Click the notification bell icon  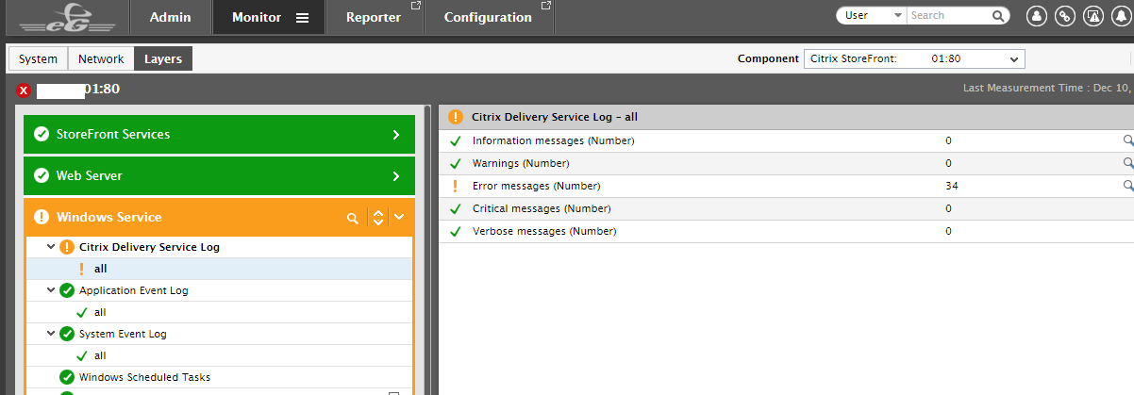pos(1120,16)
